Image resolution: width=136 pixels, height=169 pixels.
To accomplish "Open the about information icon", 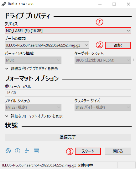I will click(18, 151).
